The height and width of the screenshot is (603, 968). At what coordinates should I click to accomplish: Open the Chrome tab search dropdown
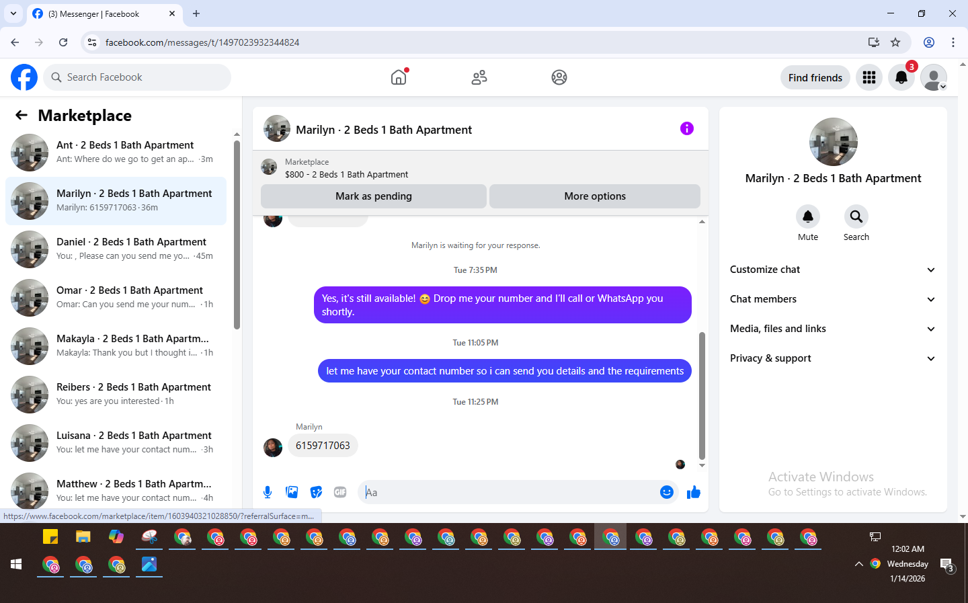(x=13, y=13)
